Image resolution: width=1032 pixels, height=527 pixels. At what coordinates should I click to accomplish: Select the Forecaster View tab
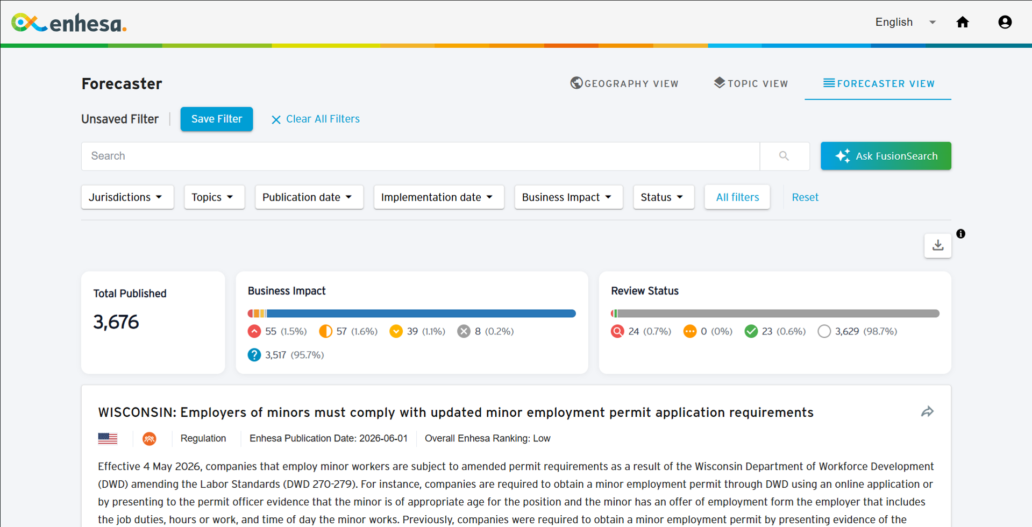pos(878,83)
